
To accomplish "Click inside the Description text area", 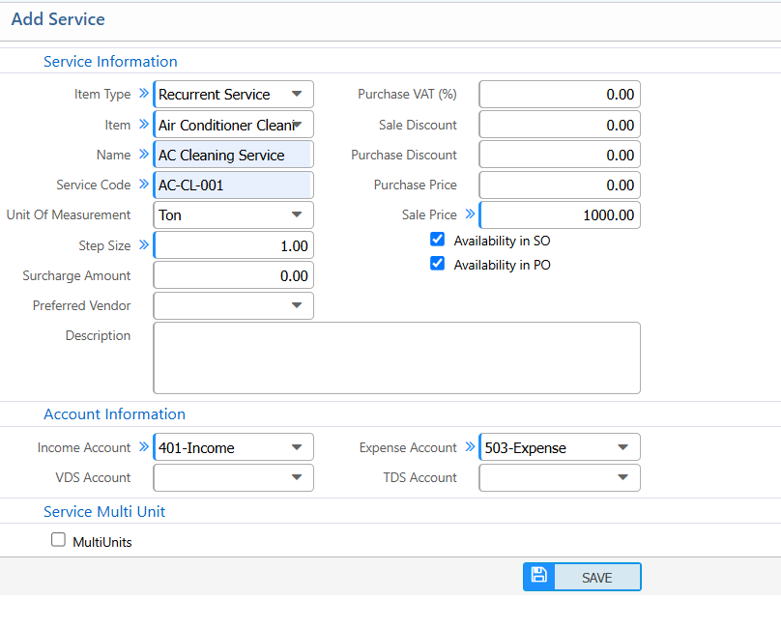I will click(x=396, y=357).
